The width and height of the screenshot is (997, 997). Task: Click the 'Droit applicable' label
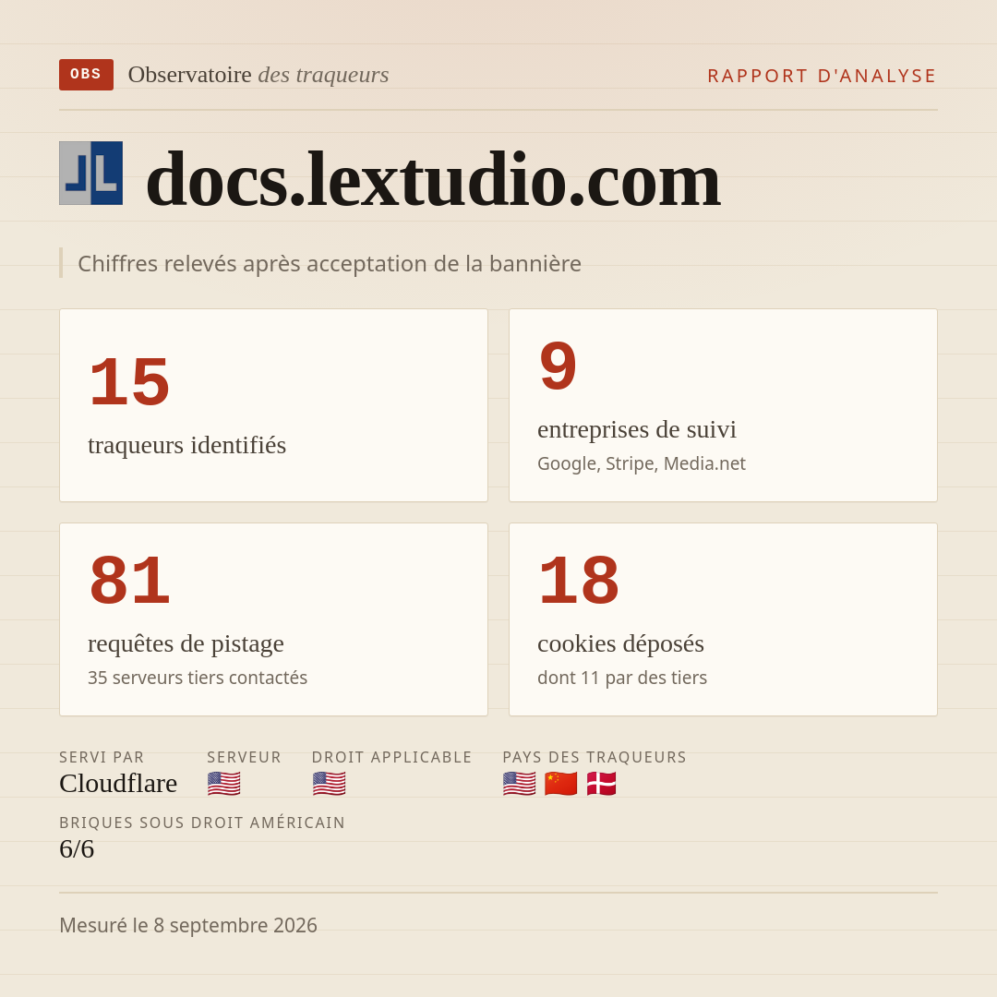(x=391, y=757)
